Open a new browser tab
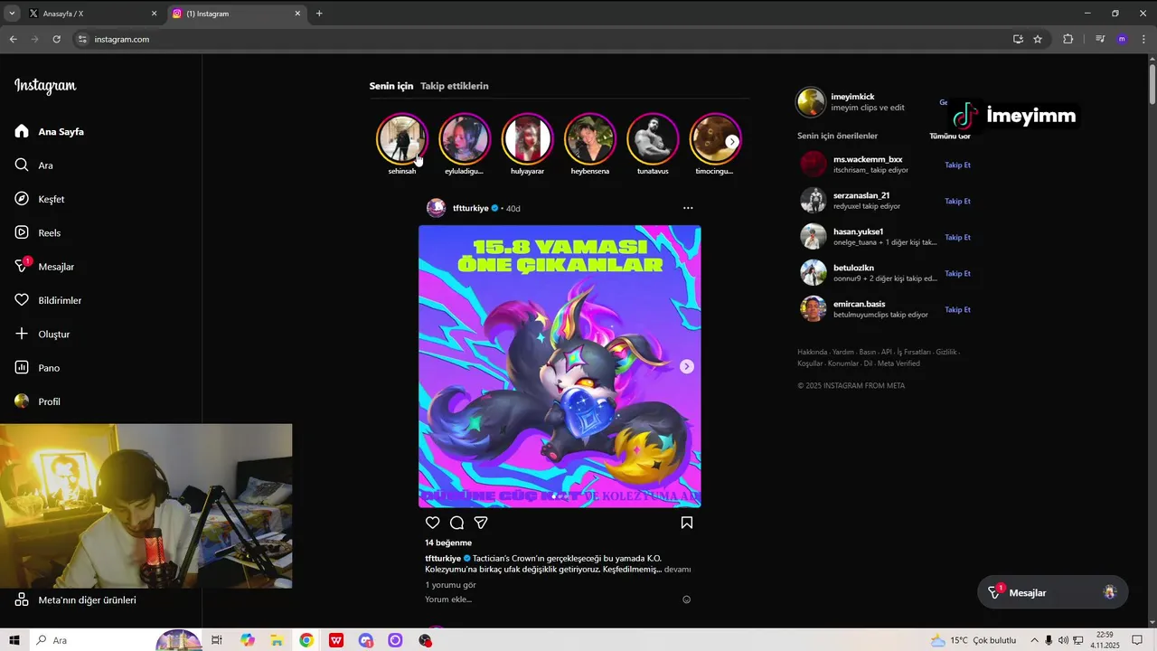Viewport: 1157px width, 651px height. [319, 14]
